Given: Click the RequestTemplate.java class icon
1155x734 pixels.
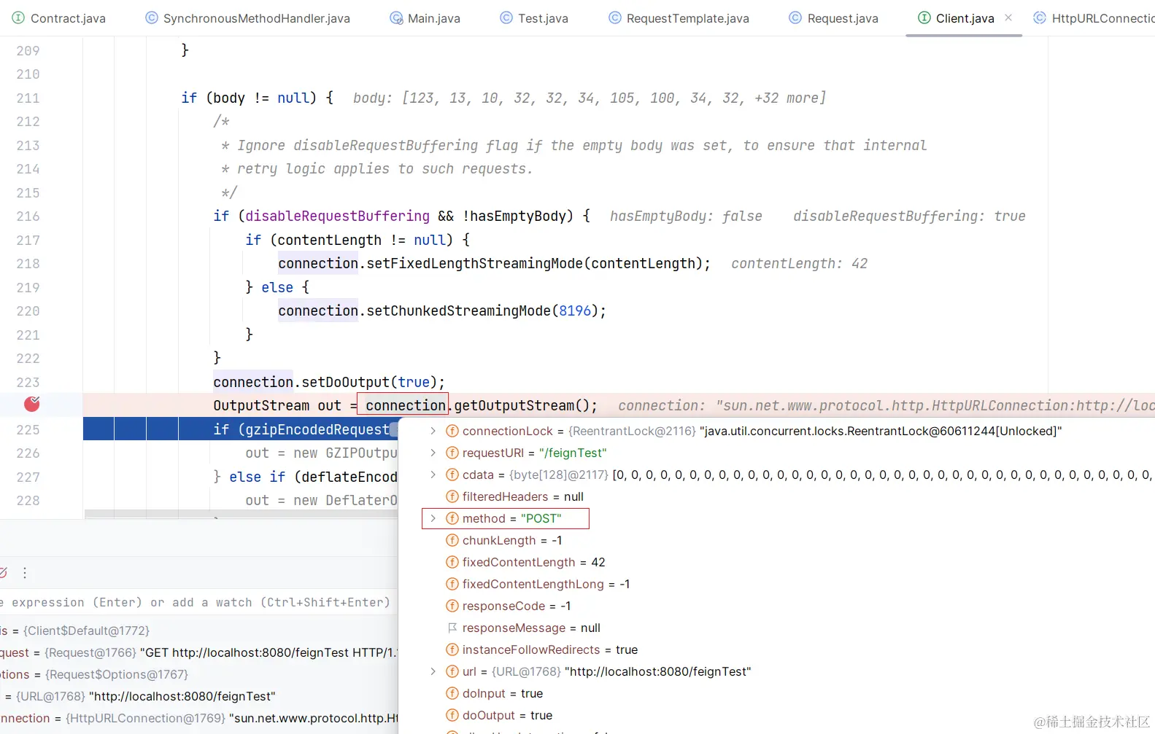Looking at the screenshot, I should coord(615,17).
